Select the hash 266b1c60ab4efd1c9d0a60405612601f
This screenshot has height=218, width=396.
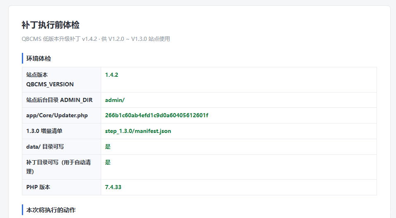click(x=157, y=115)
